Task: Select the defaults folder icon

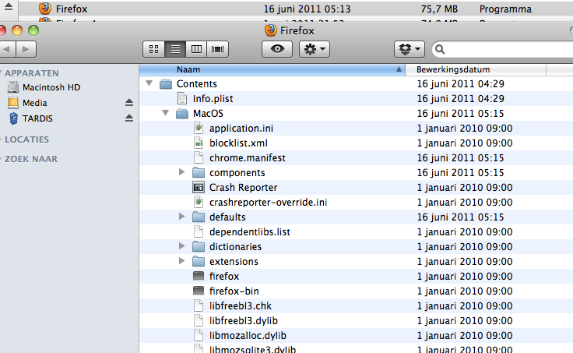Action: click(x=199, y=217)
